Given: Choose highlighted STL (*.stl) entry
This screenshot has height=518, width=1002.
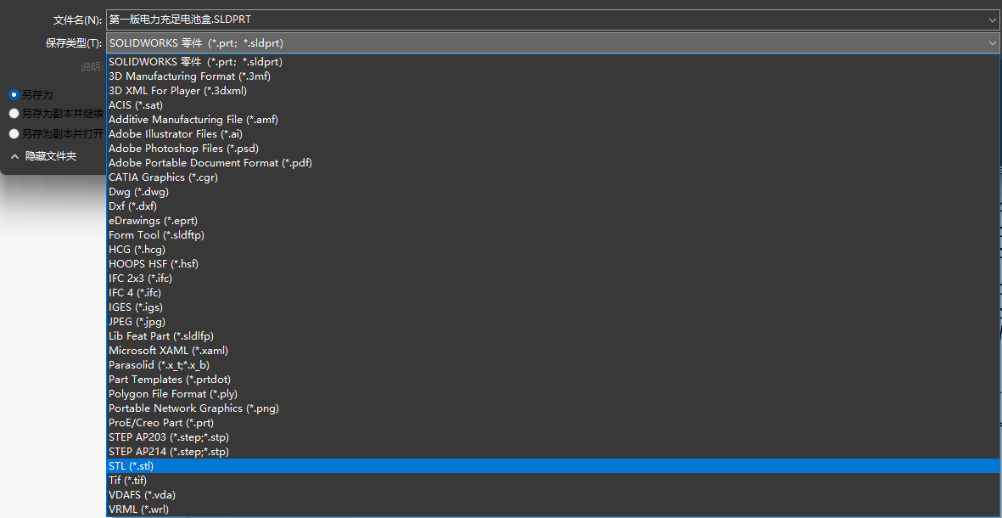Looking at the screenshot, I should coord(553,465).
